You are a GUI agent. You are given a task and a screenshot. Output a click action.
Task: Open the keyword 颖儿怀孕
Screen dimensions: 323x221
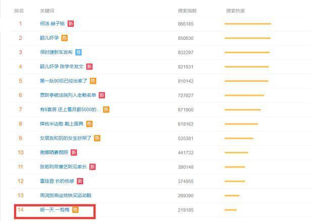[49, 38]
